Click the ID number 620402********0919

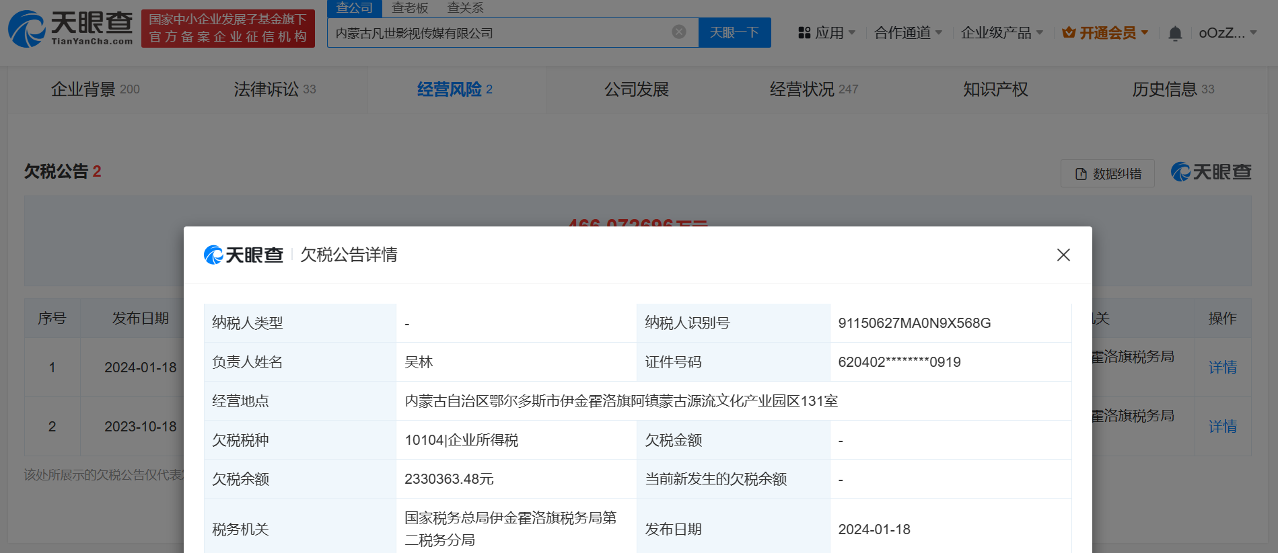coord(899,362)
